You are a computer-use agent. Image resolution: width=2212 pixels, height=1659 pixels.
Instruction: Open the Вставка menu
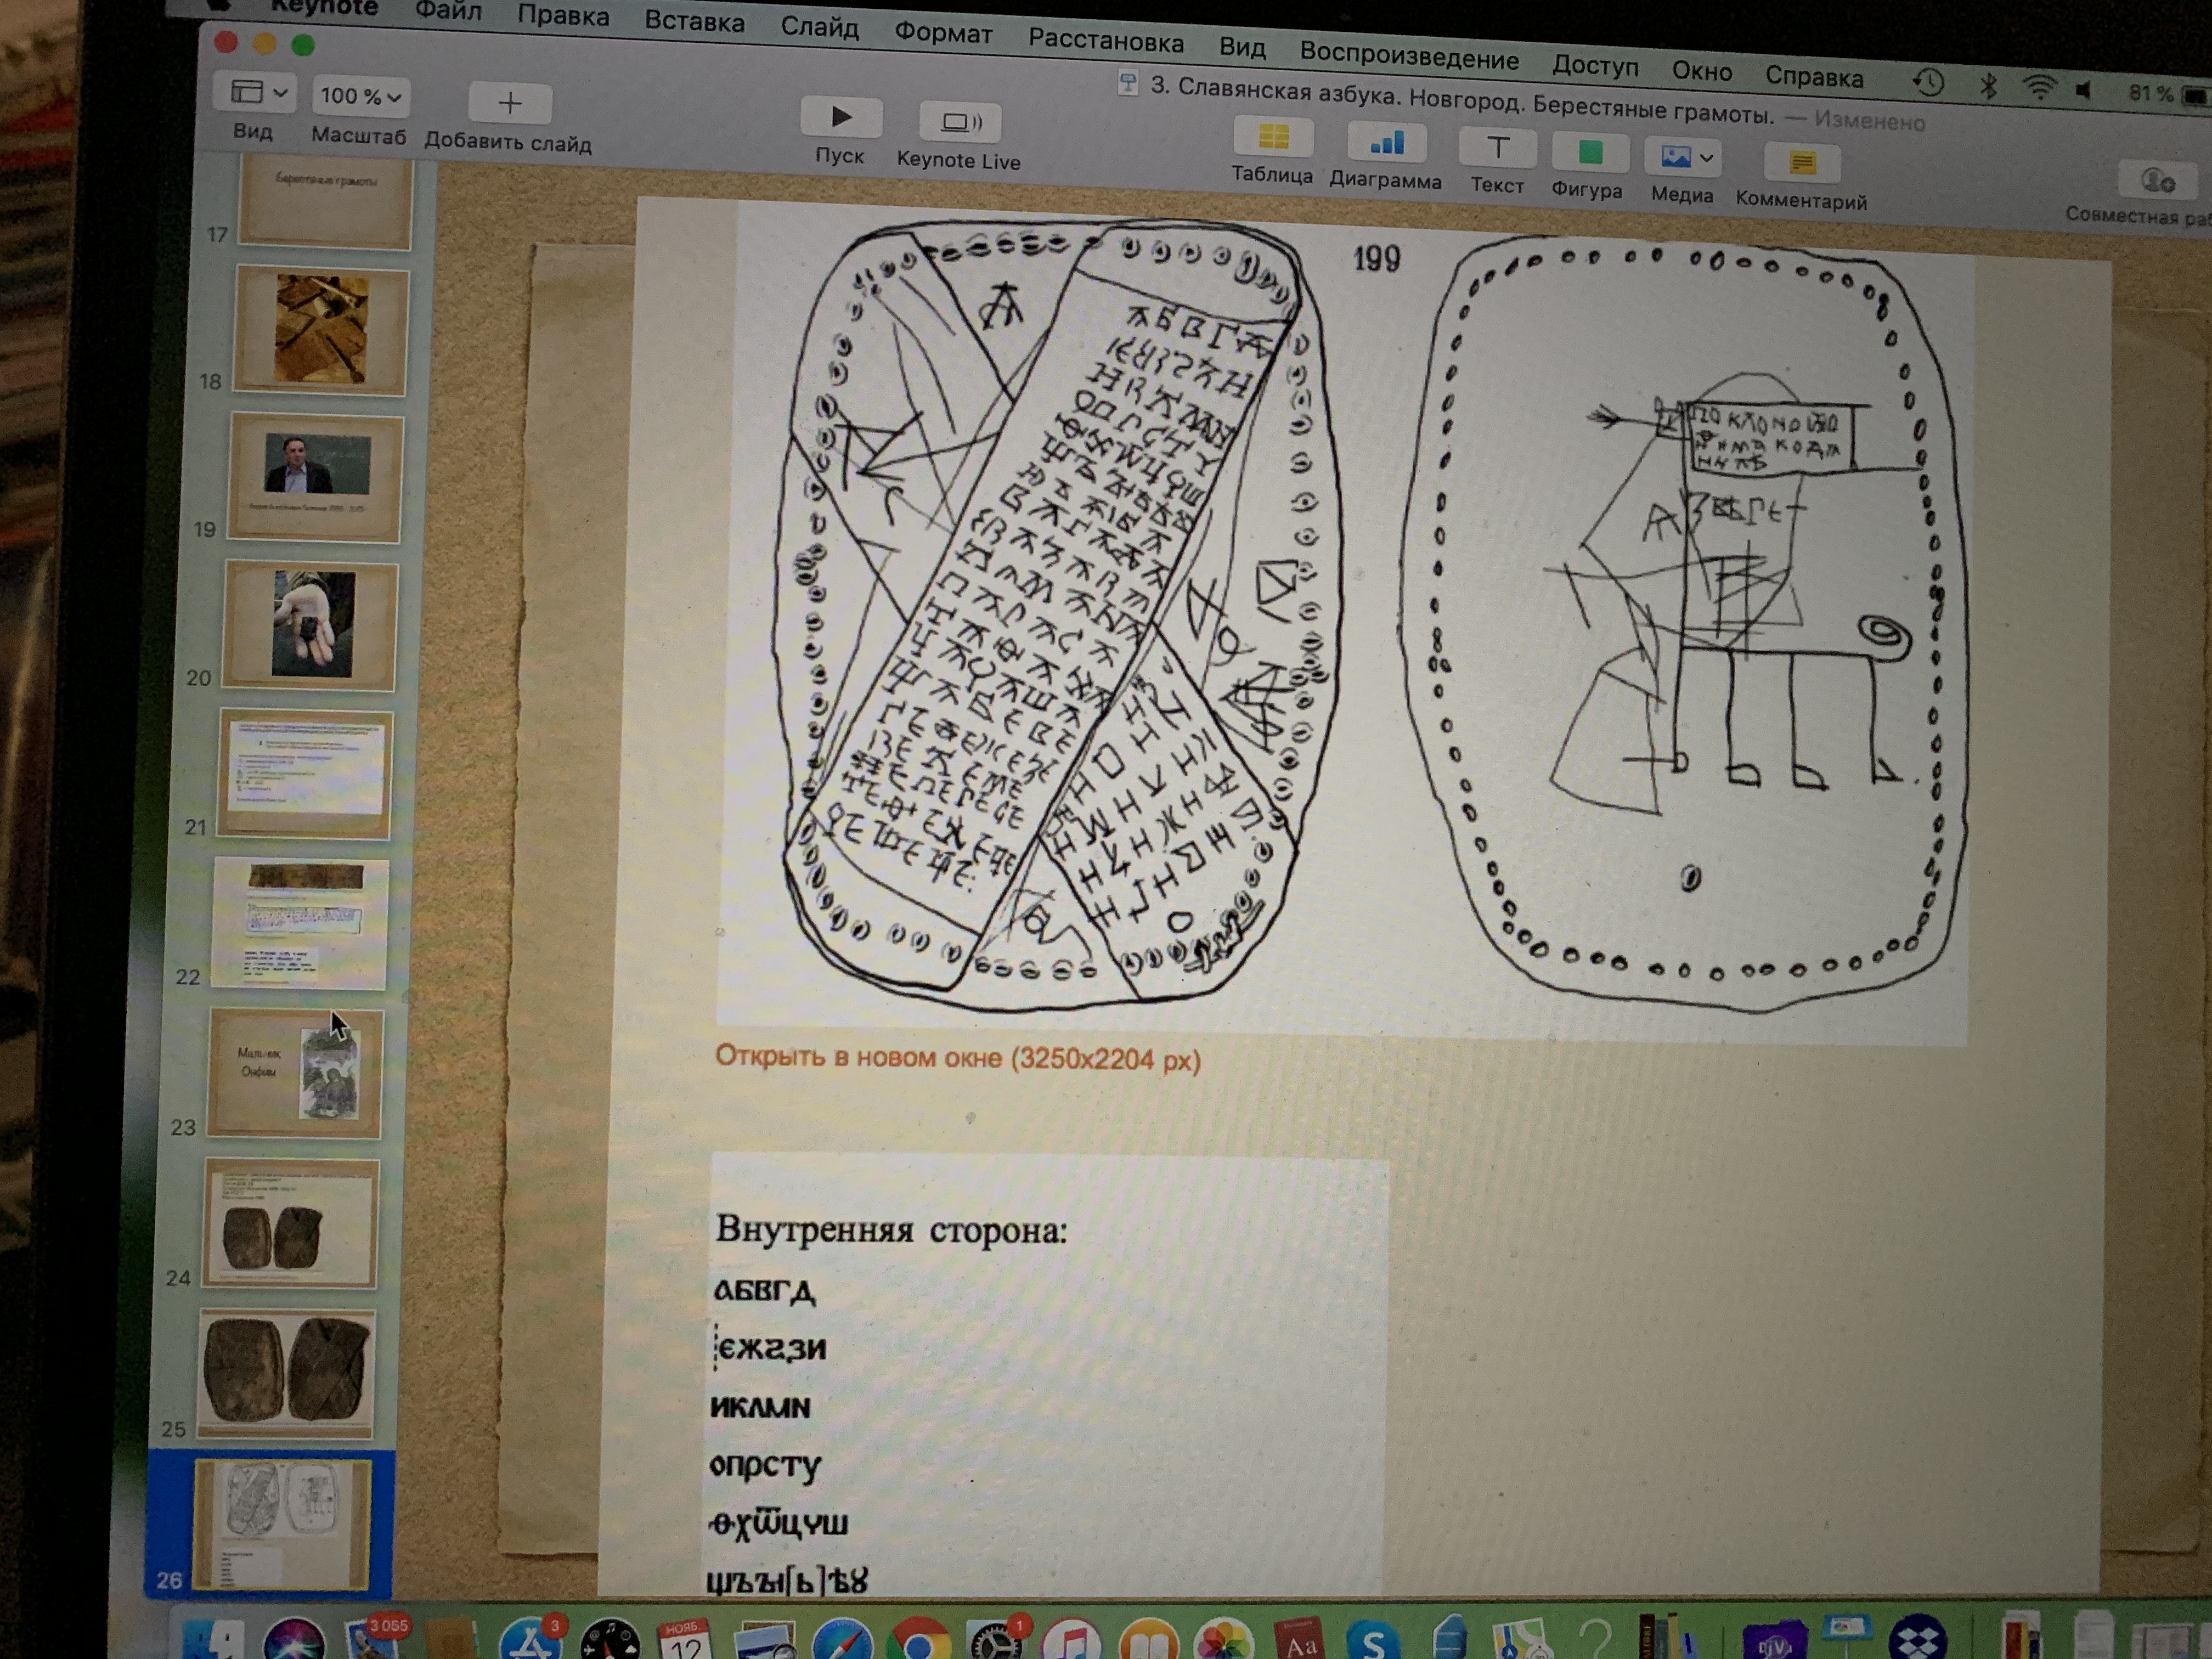point(694,22)
